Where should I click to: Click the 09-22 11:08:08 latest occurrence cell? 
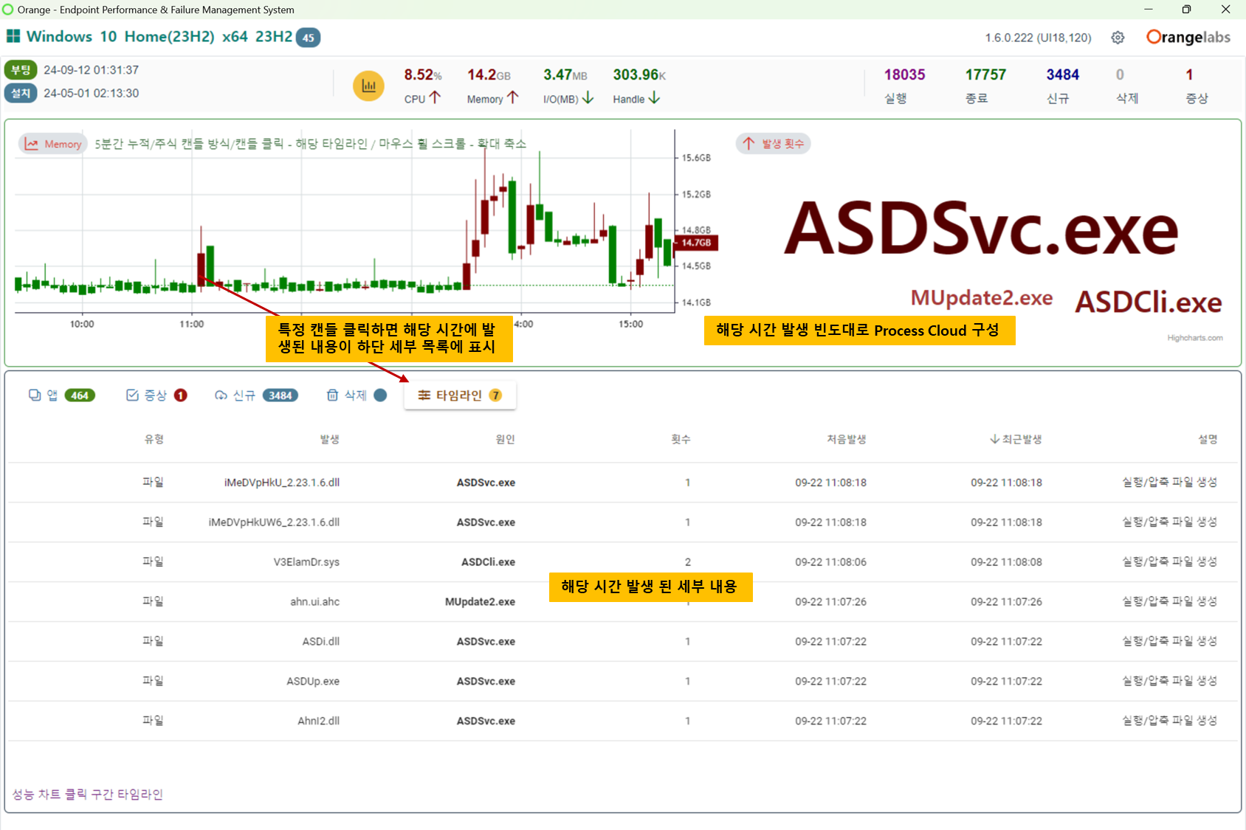[x=1006, y=562]
